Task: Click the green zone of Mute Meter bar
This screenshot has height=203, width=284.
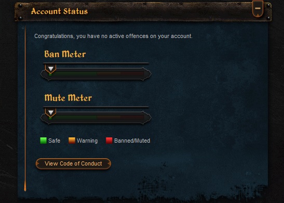Action: coord(73,118)
